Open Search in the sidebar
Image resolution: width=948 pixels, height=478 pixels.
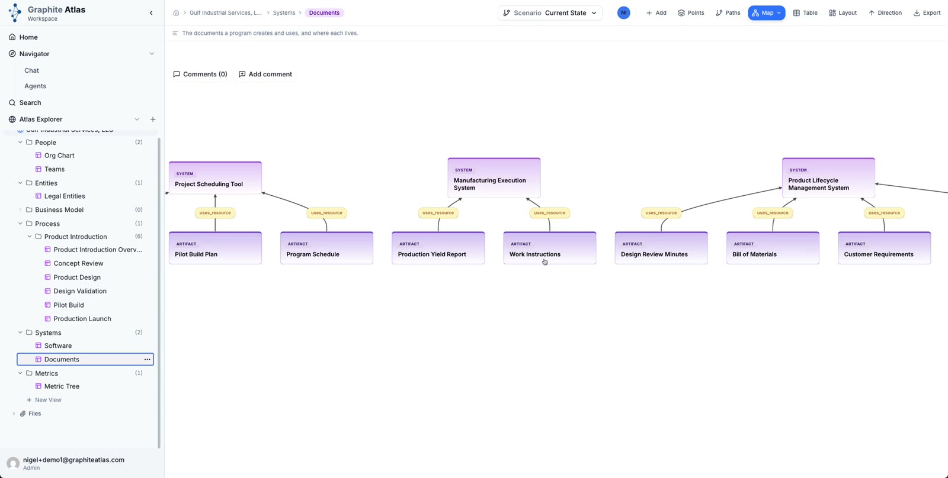tap(30, 102)
